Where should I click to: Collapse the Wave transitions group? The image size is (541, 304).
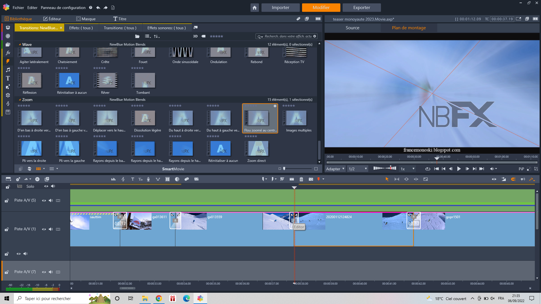coord(20,44)
